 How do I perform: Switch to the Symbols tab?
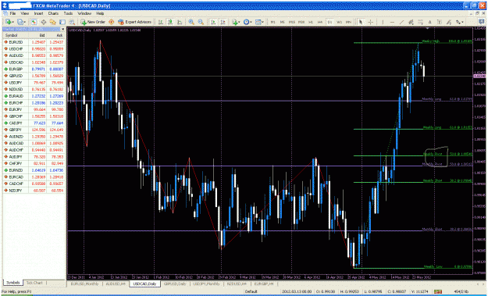13,283
